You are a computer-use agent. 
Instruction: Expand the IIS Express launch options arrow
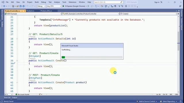tap(86, 6)
